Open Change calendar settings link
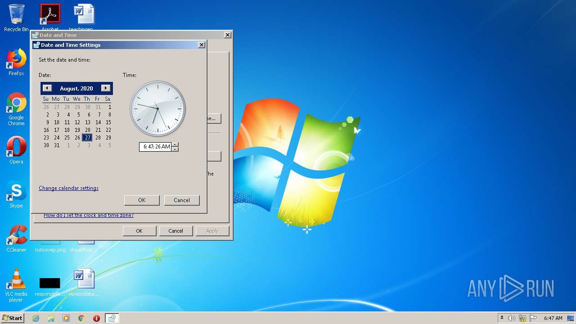This screenshot has height=324, width=576. tap(68, 188)
